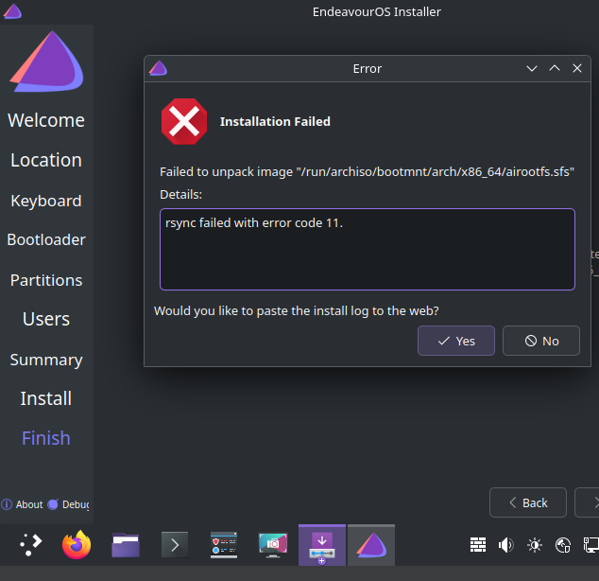Launch the screenshot tool from taskbar

tap(273, 545)
